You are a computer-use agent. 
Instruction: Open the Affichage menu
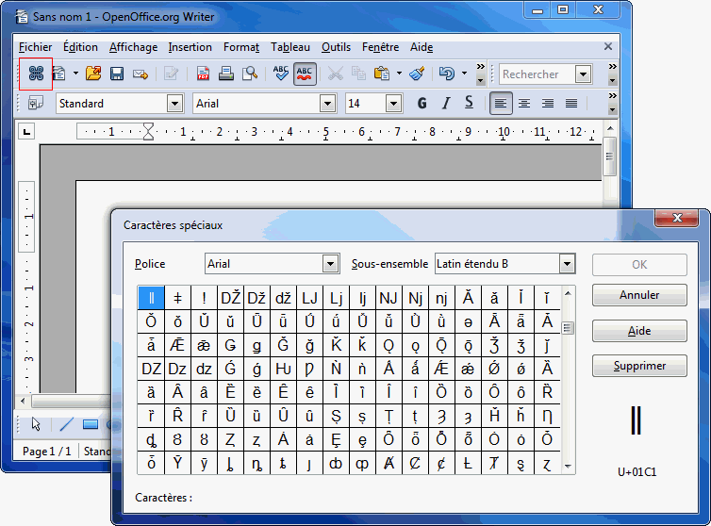133,47
